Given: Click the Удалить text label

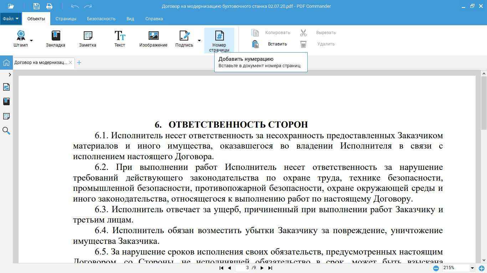Looking at the screenshot, I should (326, 44).
